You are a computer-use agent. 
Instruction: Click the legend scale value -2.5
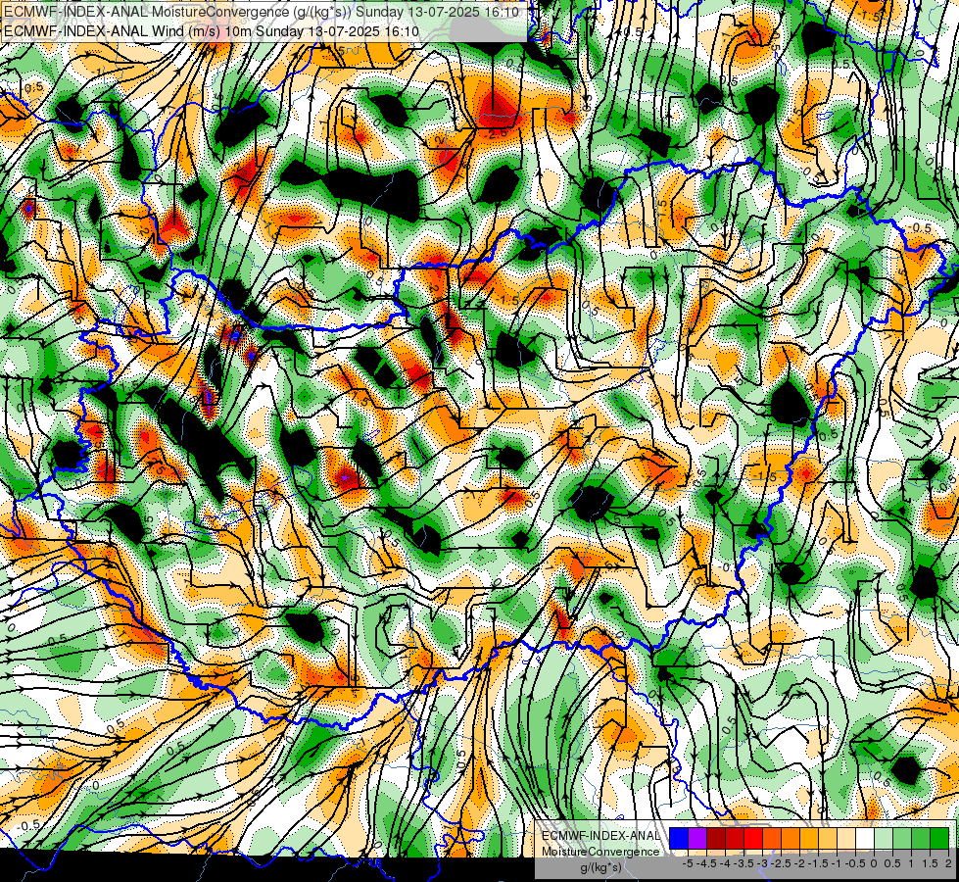[x=781, y=863]
